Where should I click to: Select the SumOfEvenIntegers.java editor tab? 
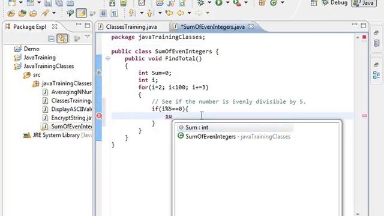[212, 26]
